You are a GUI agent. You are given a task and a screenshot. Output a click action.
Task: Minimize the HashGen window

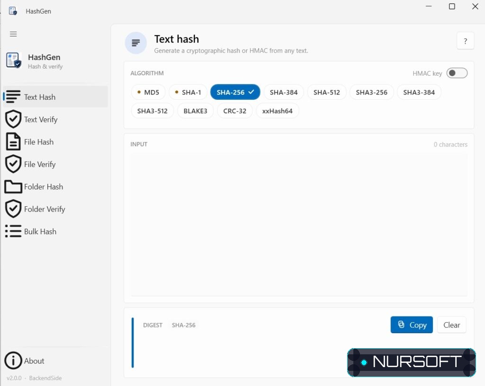click(429, 6)
